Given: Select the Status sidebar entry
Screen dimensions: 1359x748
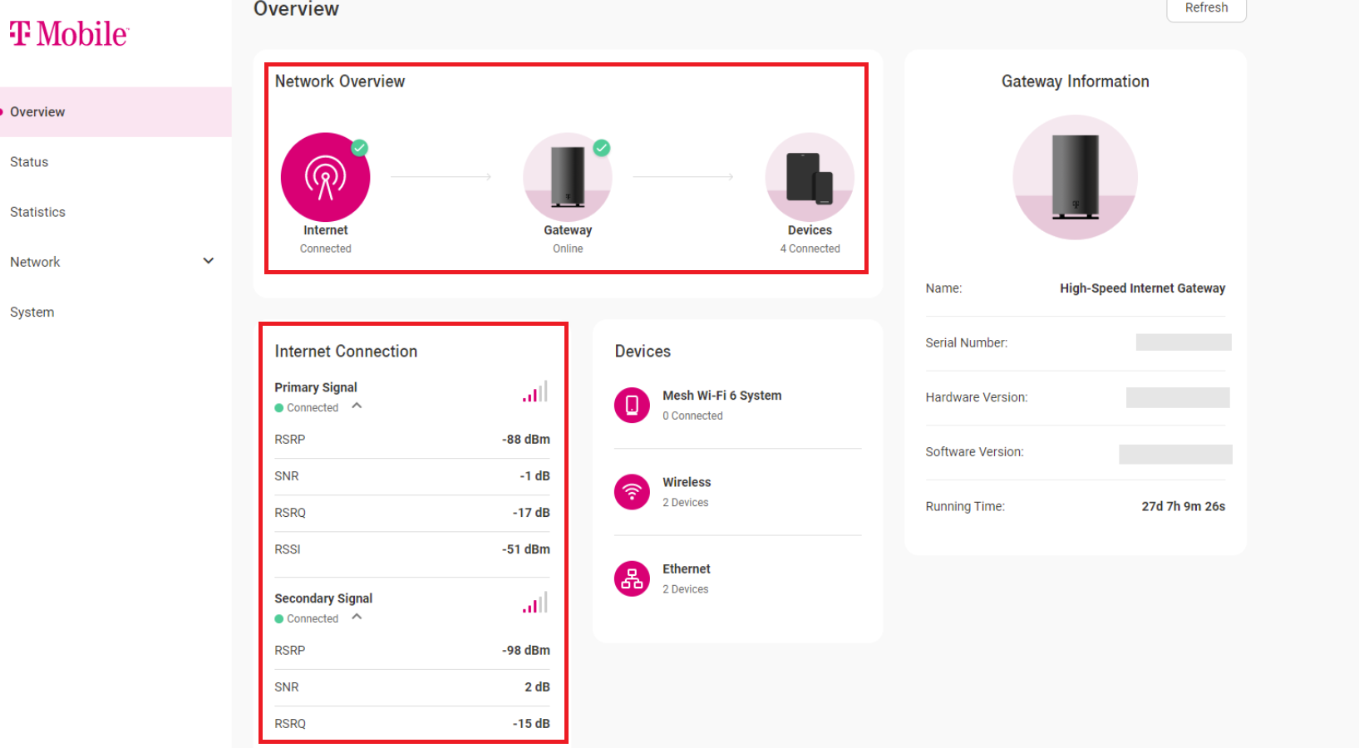Looking at the screenshot, I should coord(28,162).
